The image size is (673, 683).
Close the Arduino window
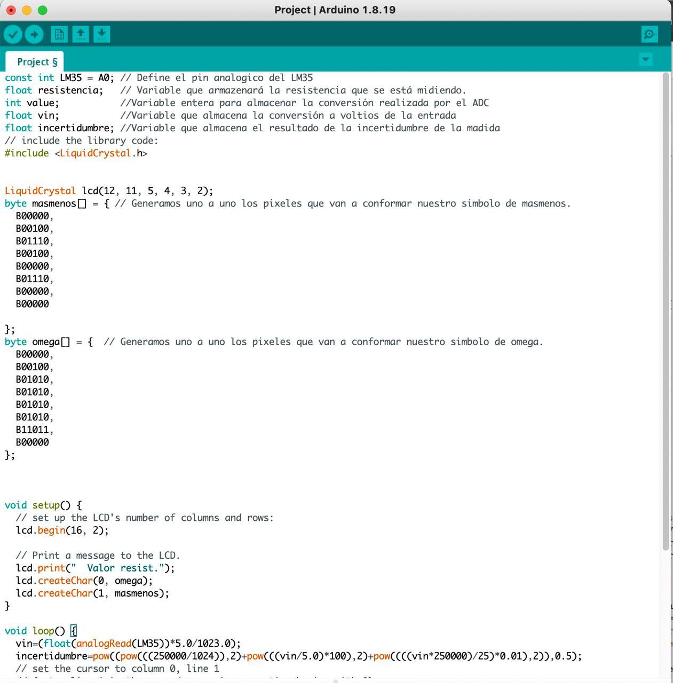[x=11, y=10]
